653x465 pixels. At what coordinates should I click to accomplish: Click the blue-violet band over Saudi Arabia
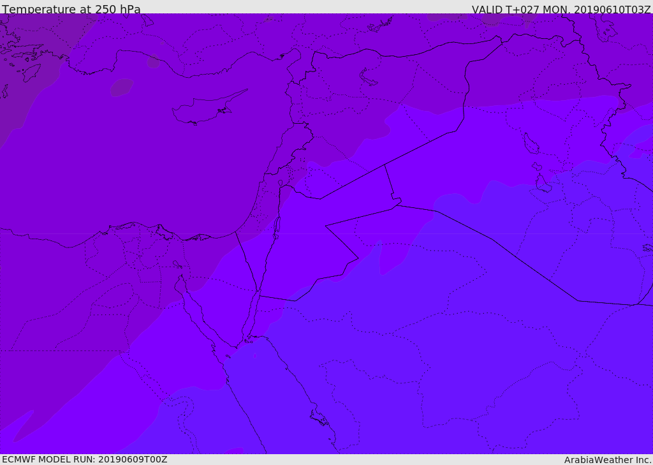(x=416, y=354)
